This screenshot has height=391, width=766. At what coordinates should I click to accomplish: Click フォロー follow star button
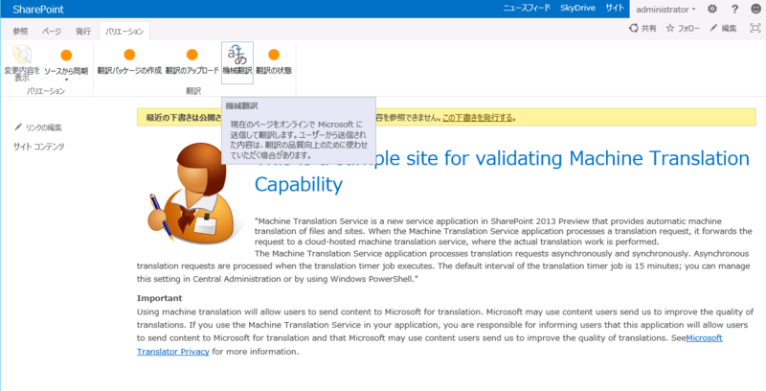pyautogui.click(x=683, y=29)
